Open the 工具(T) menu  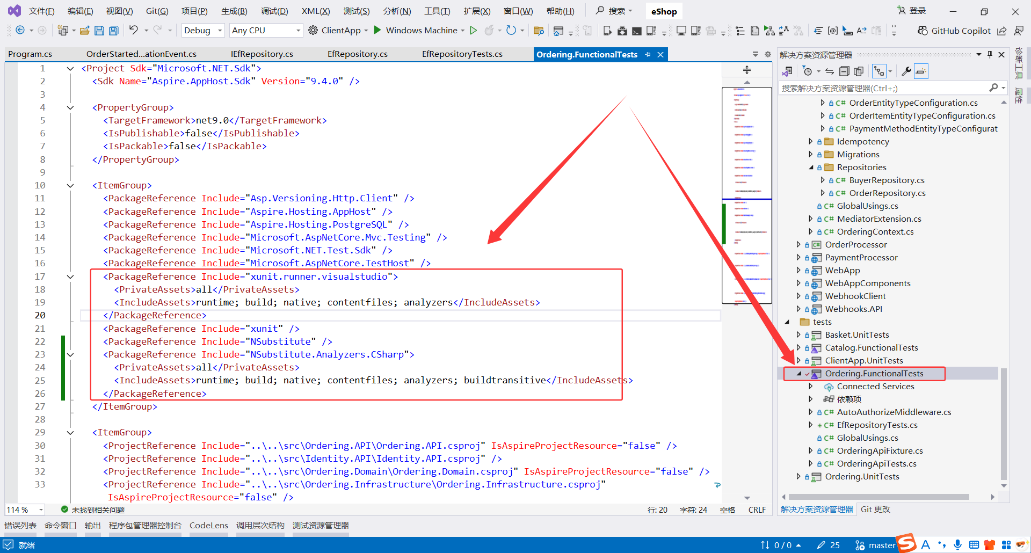(438, 11)
